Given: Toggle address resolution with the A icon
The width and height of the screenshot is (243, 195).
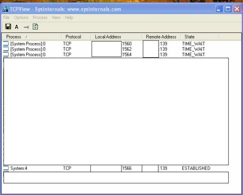Looking at the screenshot, I should pyautogui.click(x=17, y=27).
